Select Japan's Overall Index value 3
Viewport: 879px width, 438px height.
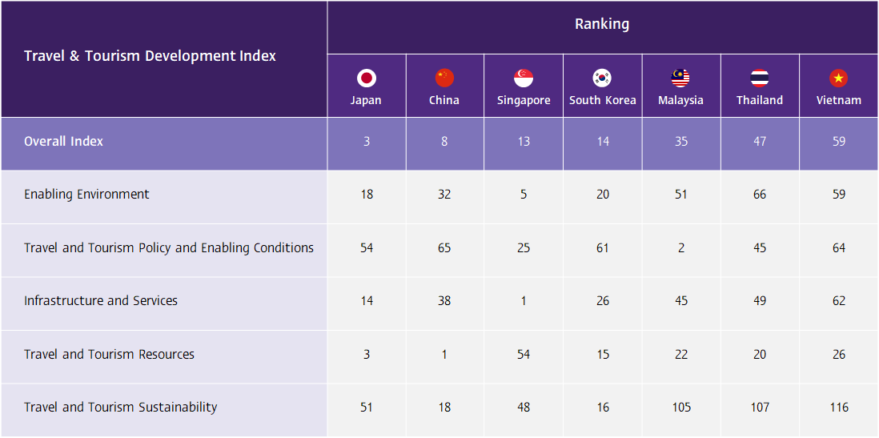(x=367, y=142)
